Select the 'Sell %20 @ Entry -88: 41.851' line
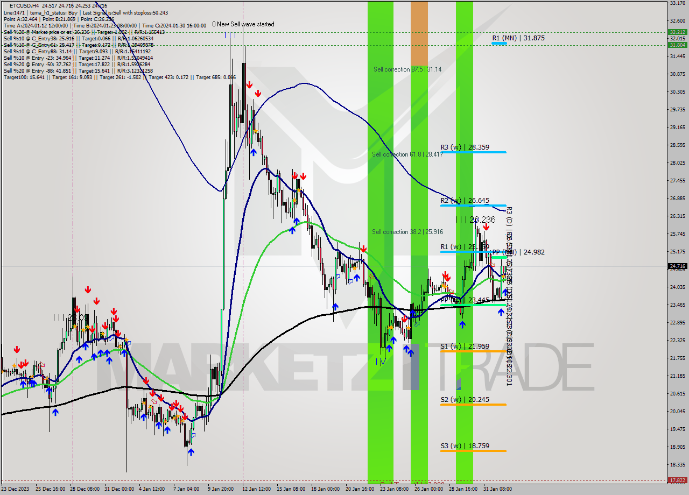Screen dimensions: 689x495 (78, 71)
